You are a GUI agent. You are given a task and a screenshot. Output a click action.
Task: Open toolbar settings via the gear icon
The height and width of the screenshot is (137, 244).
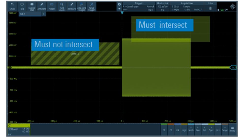click(x=119, y=4)
